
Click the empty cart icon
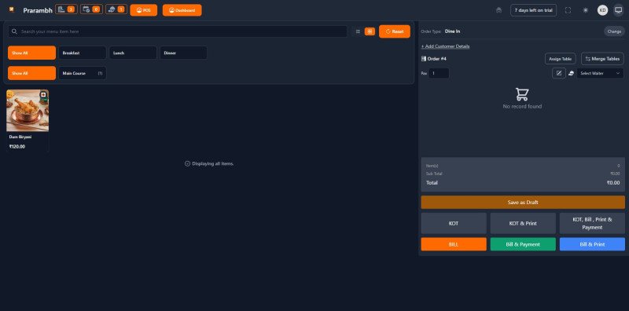coord(522,94)
